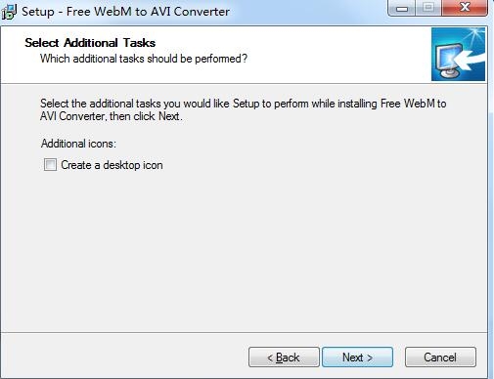Click the greyed-out maximize button
The width and height of the screenshot is (494, 379).
(428, 8)
